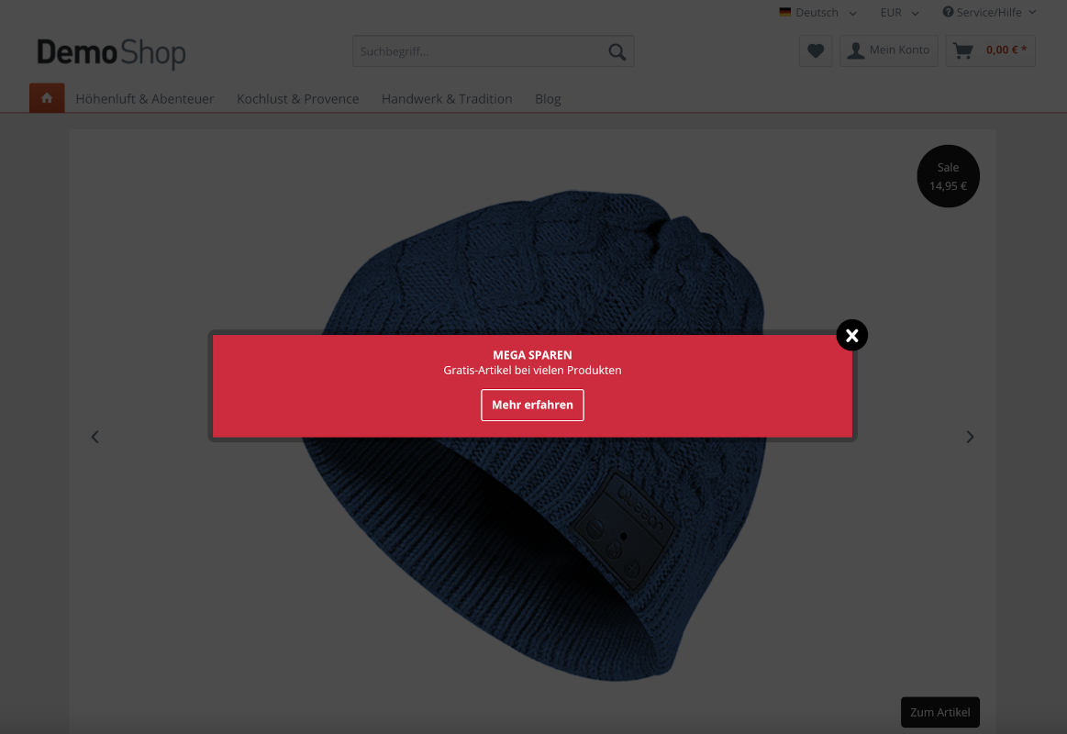The height and width of the screenshot is (734, 1067).
Task: Click the Zum Artikel button
Action: 939,712
